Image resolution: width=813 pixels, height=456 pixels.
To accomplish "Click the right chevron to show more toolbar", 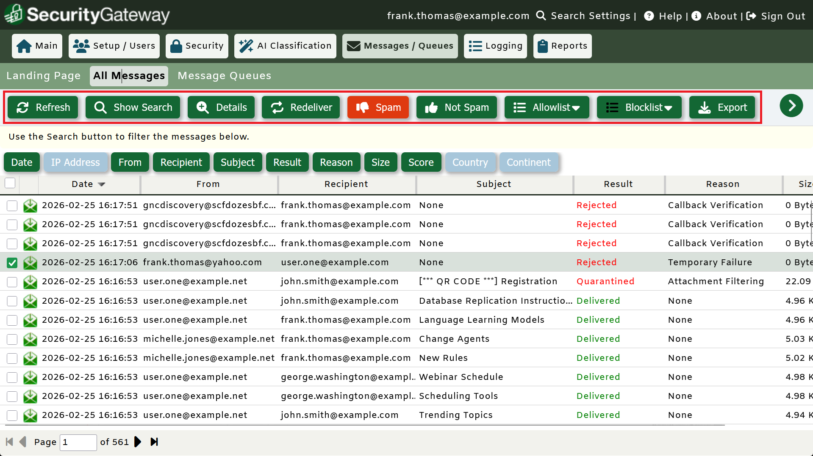I will pyautogui.click(x=791, y=106).
